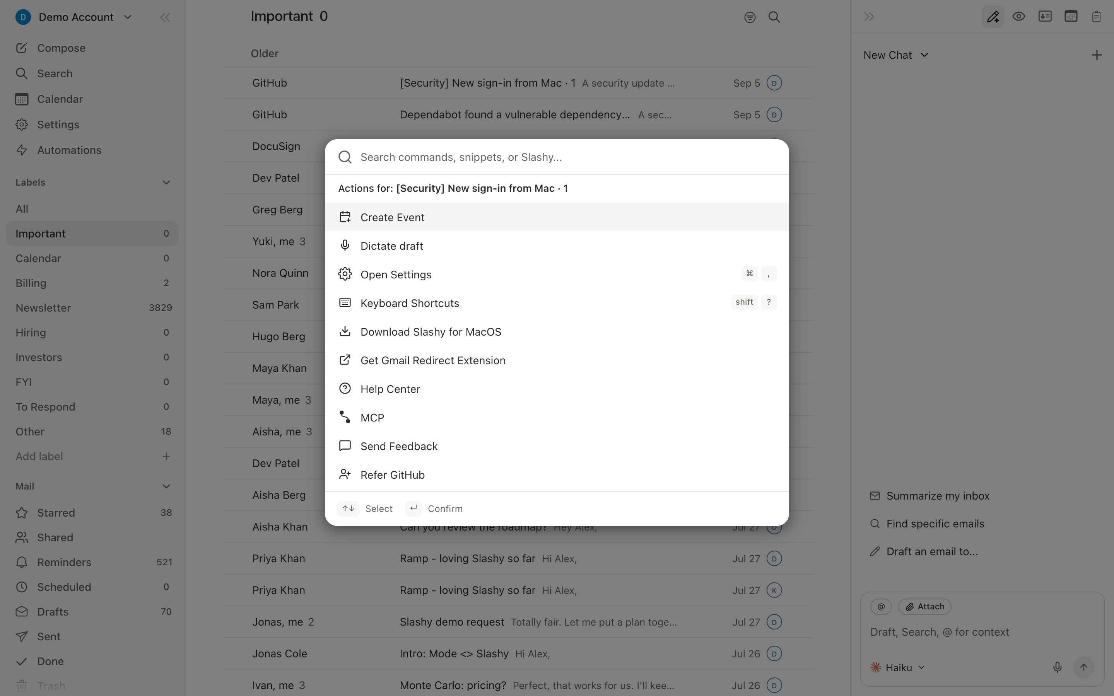Open the Reminders folder

(92, 562)
